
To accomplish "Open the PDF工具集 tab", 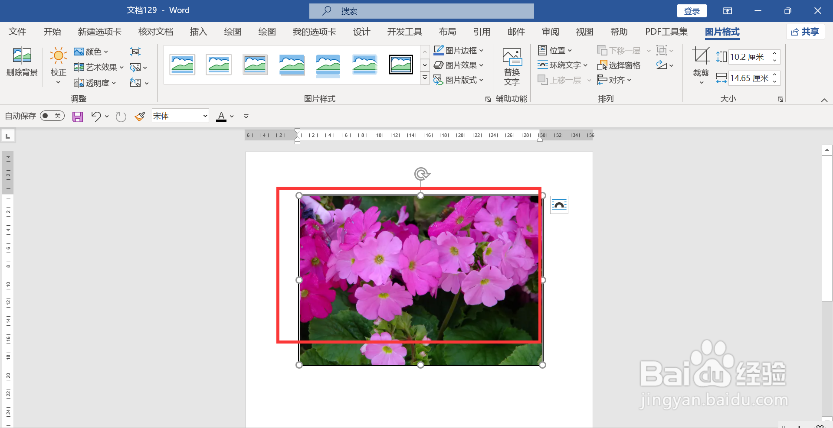I will [x=666, y=32].
